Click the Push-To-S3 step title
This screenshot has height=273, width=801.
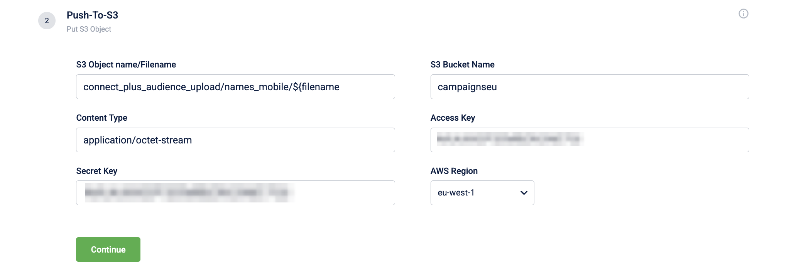(x=92, y=15)
